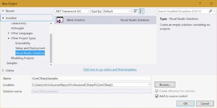Image resolution: width=217 pixels, height=108 pixels.
Task: Close the New Project dialog
Action: point(211,4)
